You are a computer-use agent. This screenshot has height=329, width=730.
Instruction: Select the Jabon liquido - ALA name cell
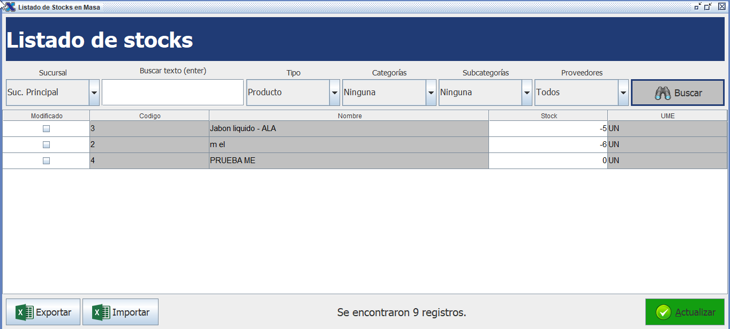point(349,129)
